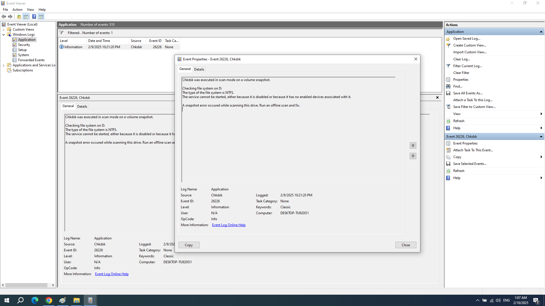Open Chrome from the taskbar
The image size is (545, 306).
[49, 300]
